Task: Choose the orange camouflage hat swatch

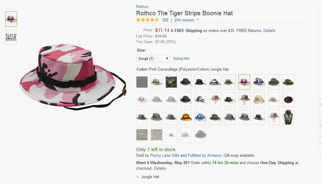Action: point(186,117)
